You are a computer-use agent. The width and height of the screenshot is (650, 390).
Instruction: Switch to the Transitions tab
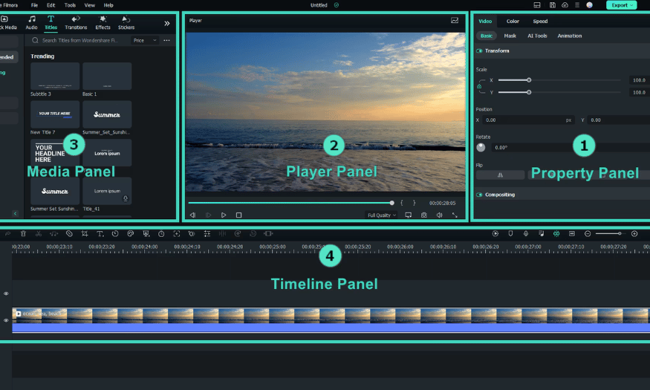coord(76,23)
